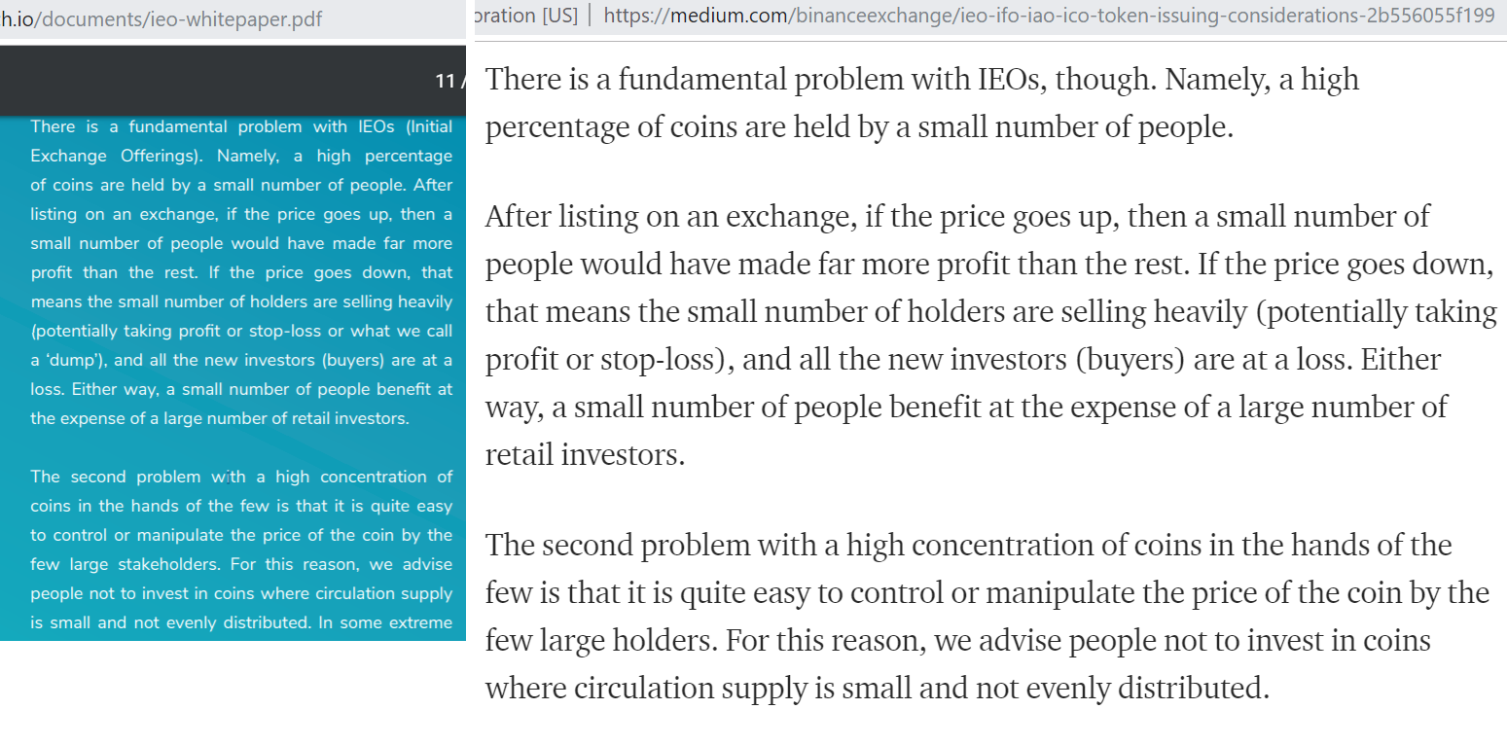Click the [US] certificate label in address bar
Image resolution: width=1507 pixels, height=745 pixels.
tap(558, 16)
